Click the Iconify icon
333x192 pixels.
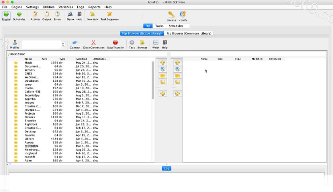(183, 16)
